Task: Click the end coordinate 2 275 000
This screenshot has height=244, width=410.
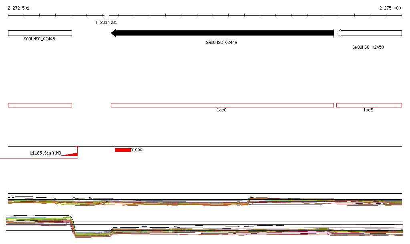Action: tap(390, 8)
